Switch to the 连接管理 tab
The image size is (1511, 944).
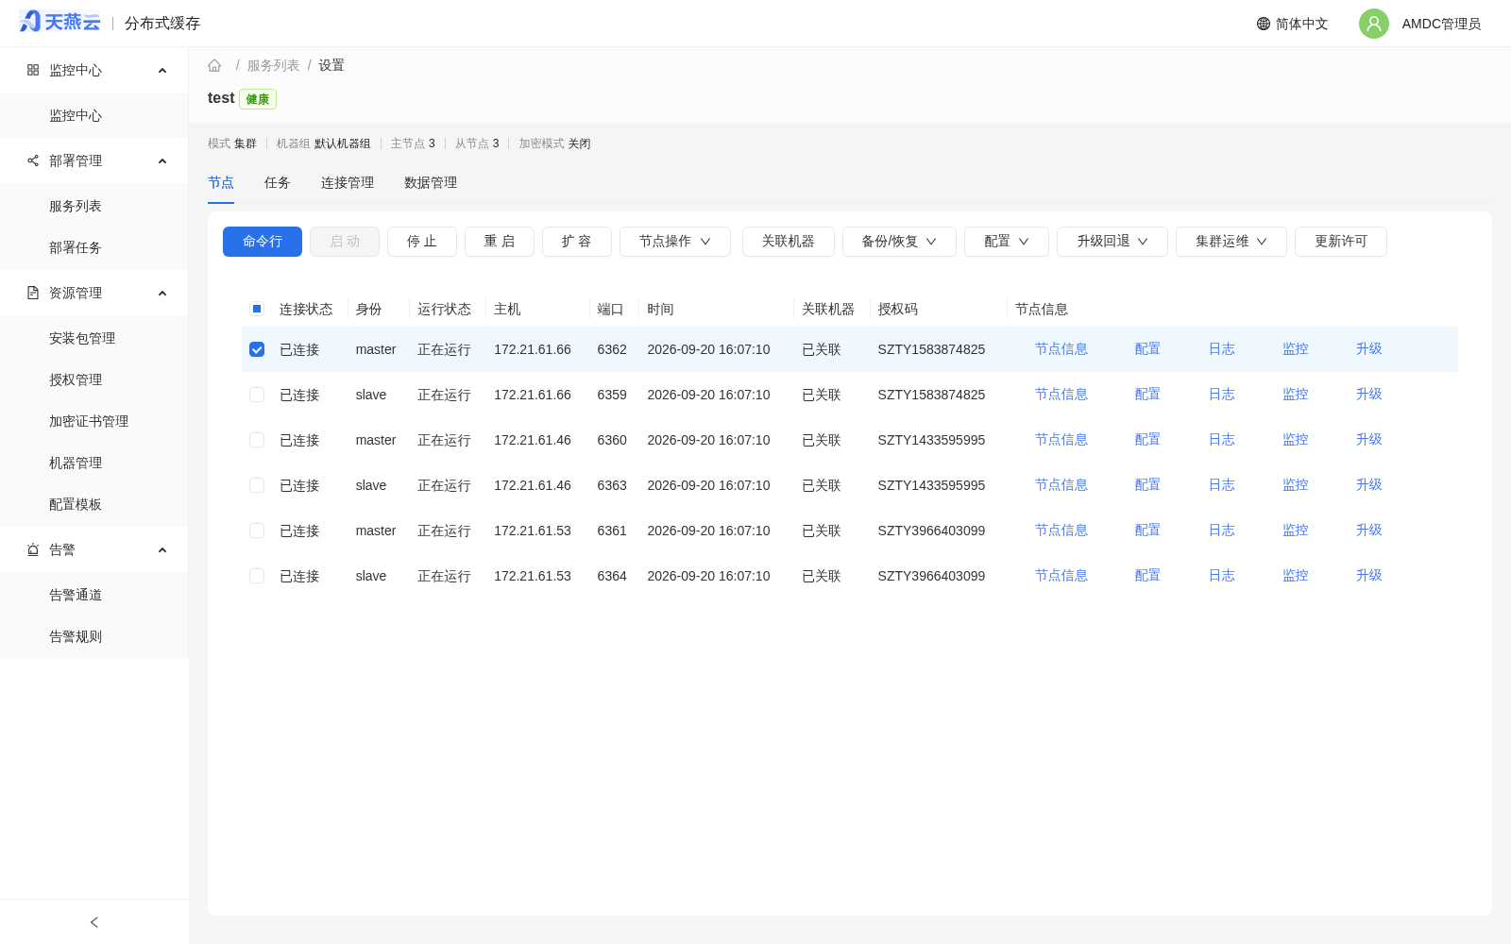point(348,183)
